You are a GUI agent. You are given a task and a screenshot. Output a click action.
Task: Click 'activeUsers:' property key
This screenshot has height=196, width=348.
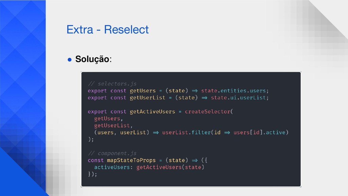[114, 167]
